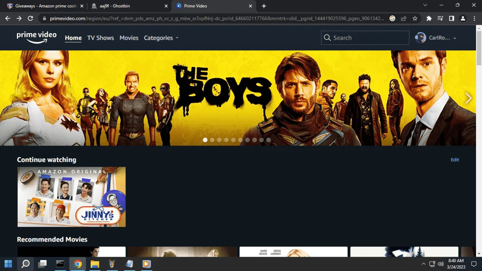Open the clock showing 8:40 AM
This screenshot has height=271, width=482.
tap(456, 264)
